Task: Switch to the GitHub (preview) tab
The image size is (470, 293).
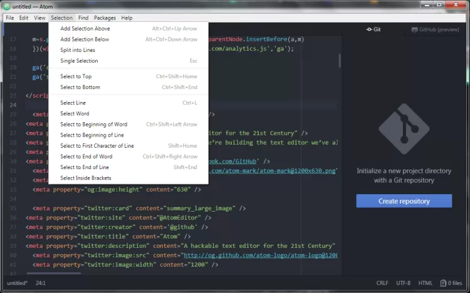Action: (x=436, y=29)
